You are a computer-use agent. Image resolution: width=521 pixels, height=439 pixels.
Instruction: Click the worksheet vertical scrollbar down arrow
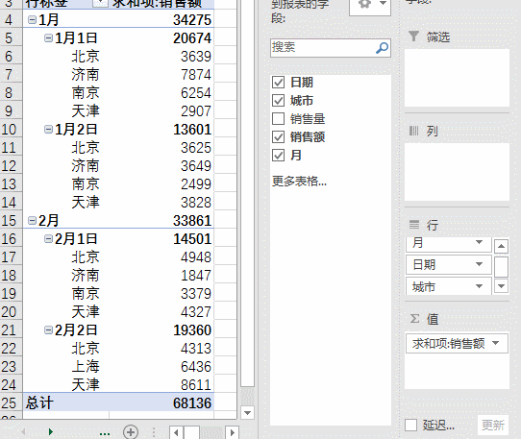247,413
